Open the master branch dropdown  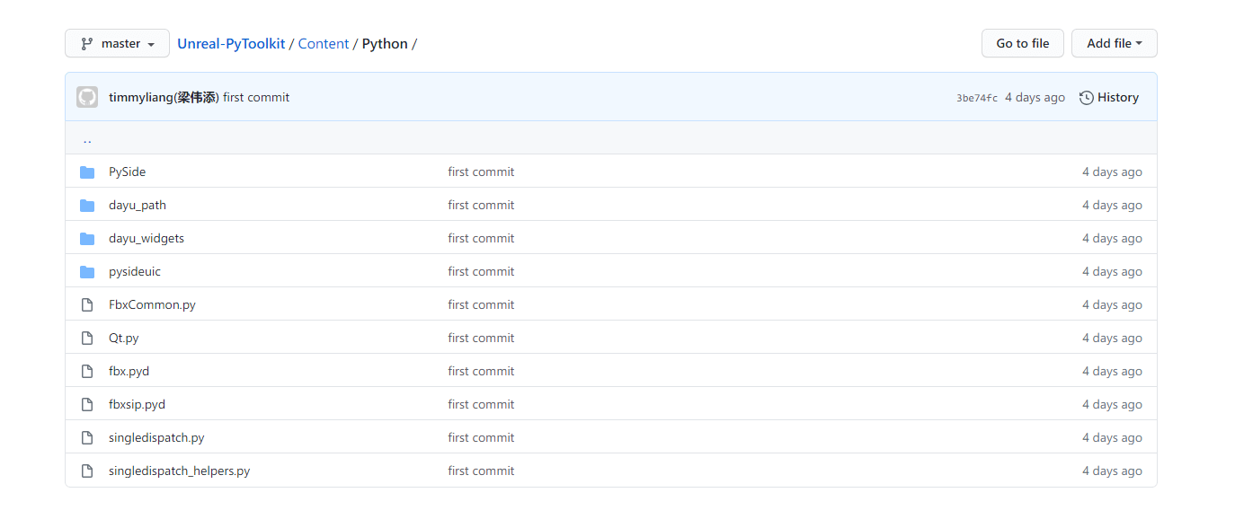click(117, 43)
